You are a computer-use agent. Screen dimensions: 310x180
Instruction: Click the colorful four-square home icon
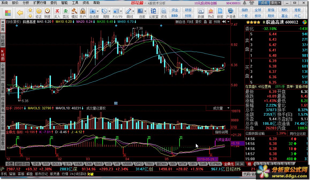point(8,13)
